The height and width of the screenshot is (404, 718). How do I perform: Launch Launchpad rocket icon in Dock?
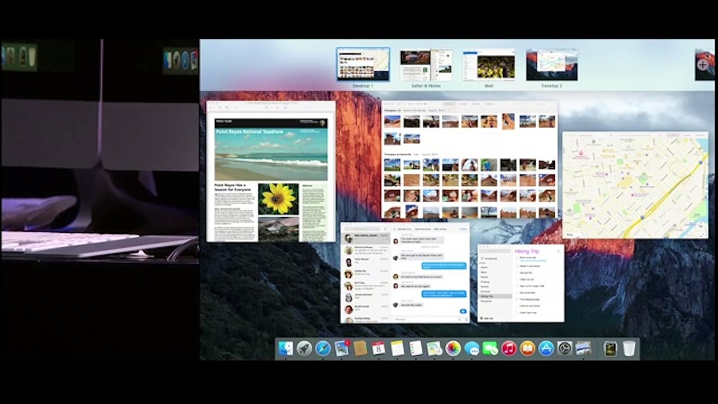point(304,348)
